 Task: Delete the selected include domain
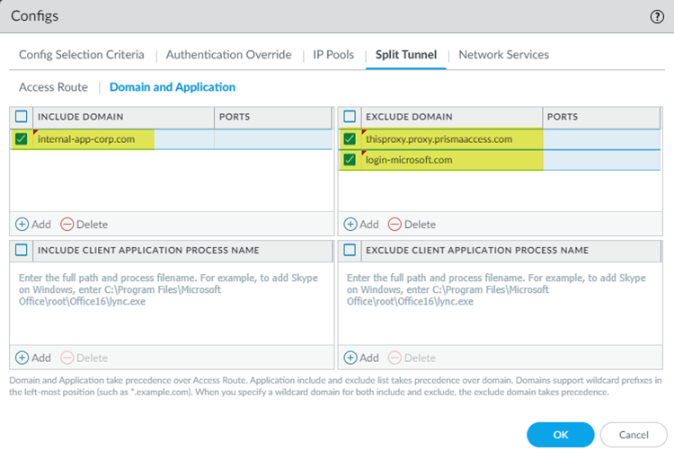tap(84, 224)
